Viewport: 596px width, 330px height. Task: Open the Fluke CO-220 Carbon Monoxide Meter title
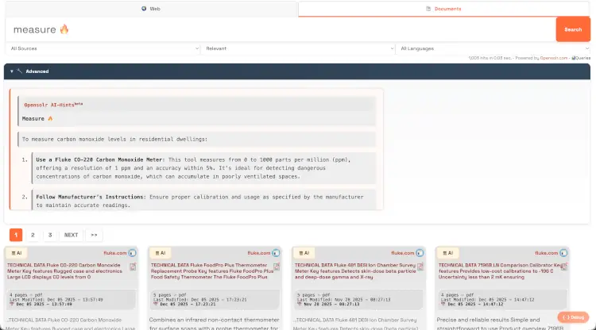point(65,271)
